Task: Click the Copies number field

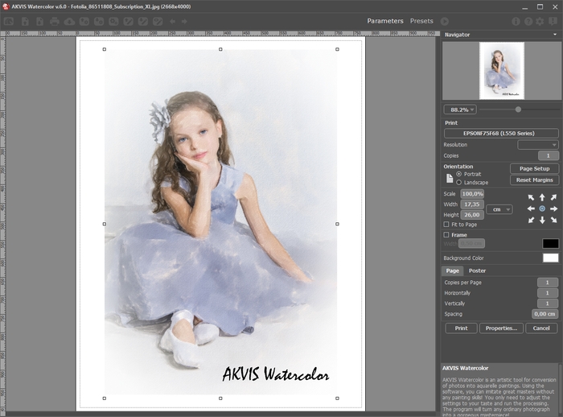Action: 549,155
